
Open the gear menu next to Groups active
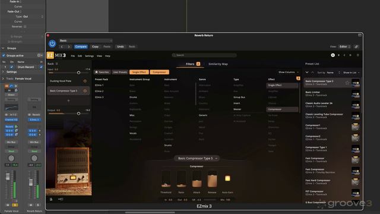coord(39,55)
